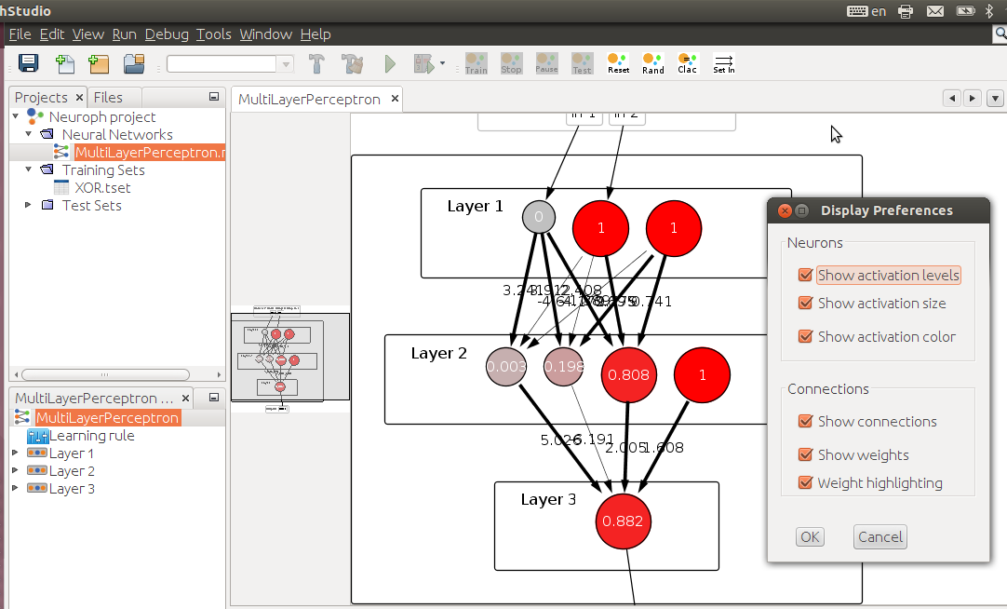The width and height of the screenshot is (1007, 609).
Task: Click the Set In toolbar icon
Action: point(723,63)
